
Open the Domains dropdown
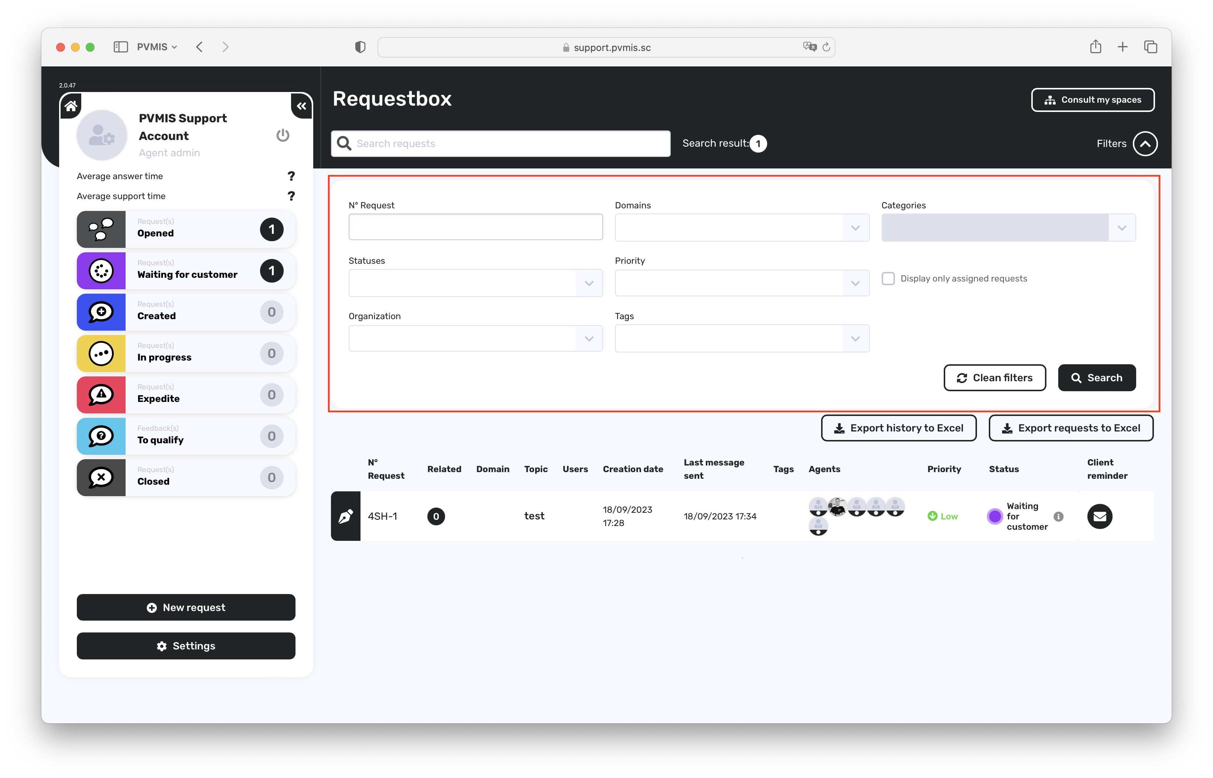pyautogui.click(x=742, y=228)
